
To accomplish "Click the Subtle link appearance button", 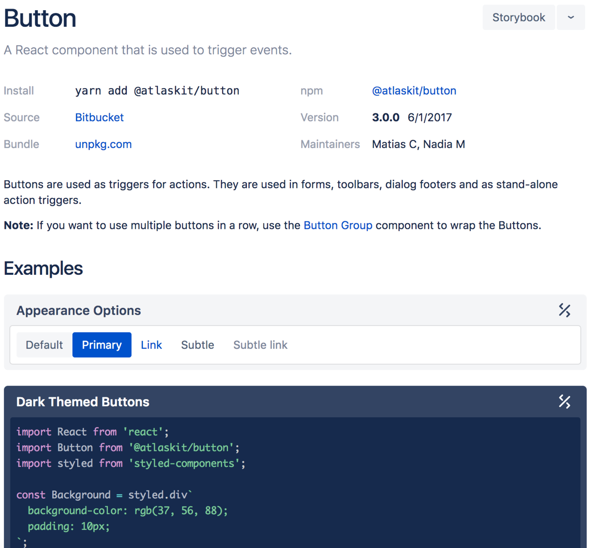I will click(260, 345).
